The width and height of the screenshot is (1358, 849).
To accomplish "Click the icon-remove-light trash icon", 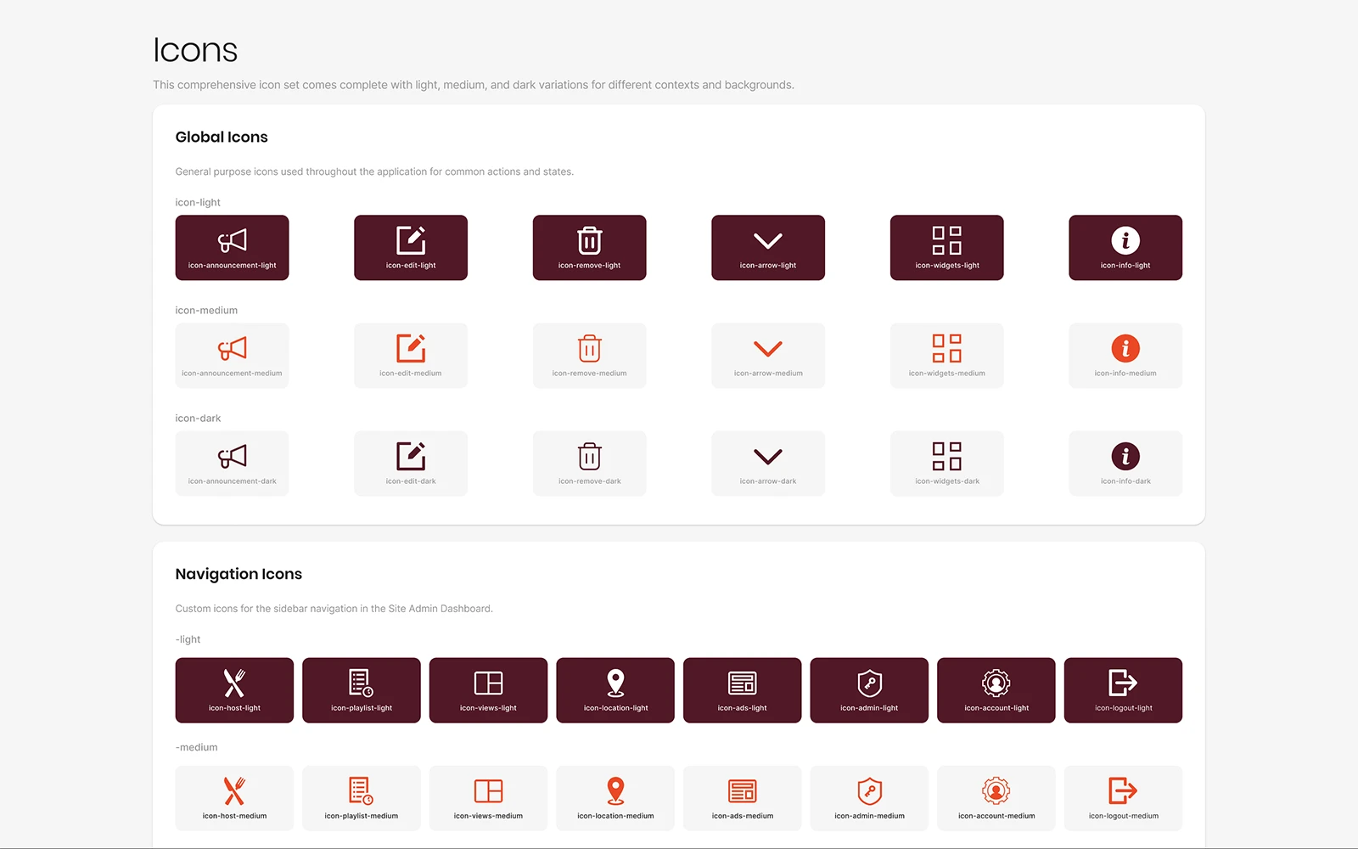I will [590, 240].
